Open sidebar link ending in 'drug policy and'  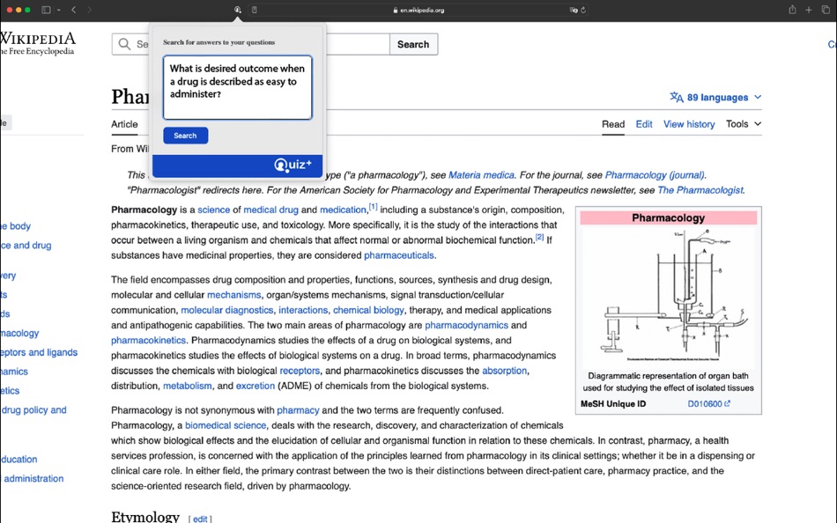(33, 410)
